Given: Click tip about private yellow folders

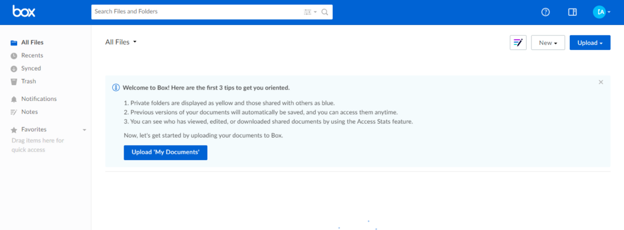Looking at the screenshot, I should tap(230, 103).
